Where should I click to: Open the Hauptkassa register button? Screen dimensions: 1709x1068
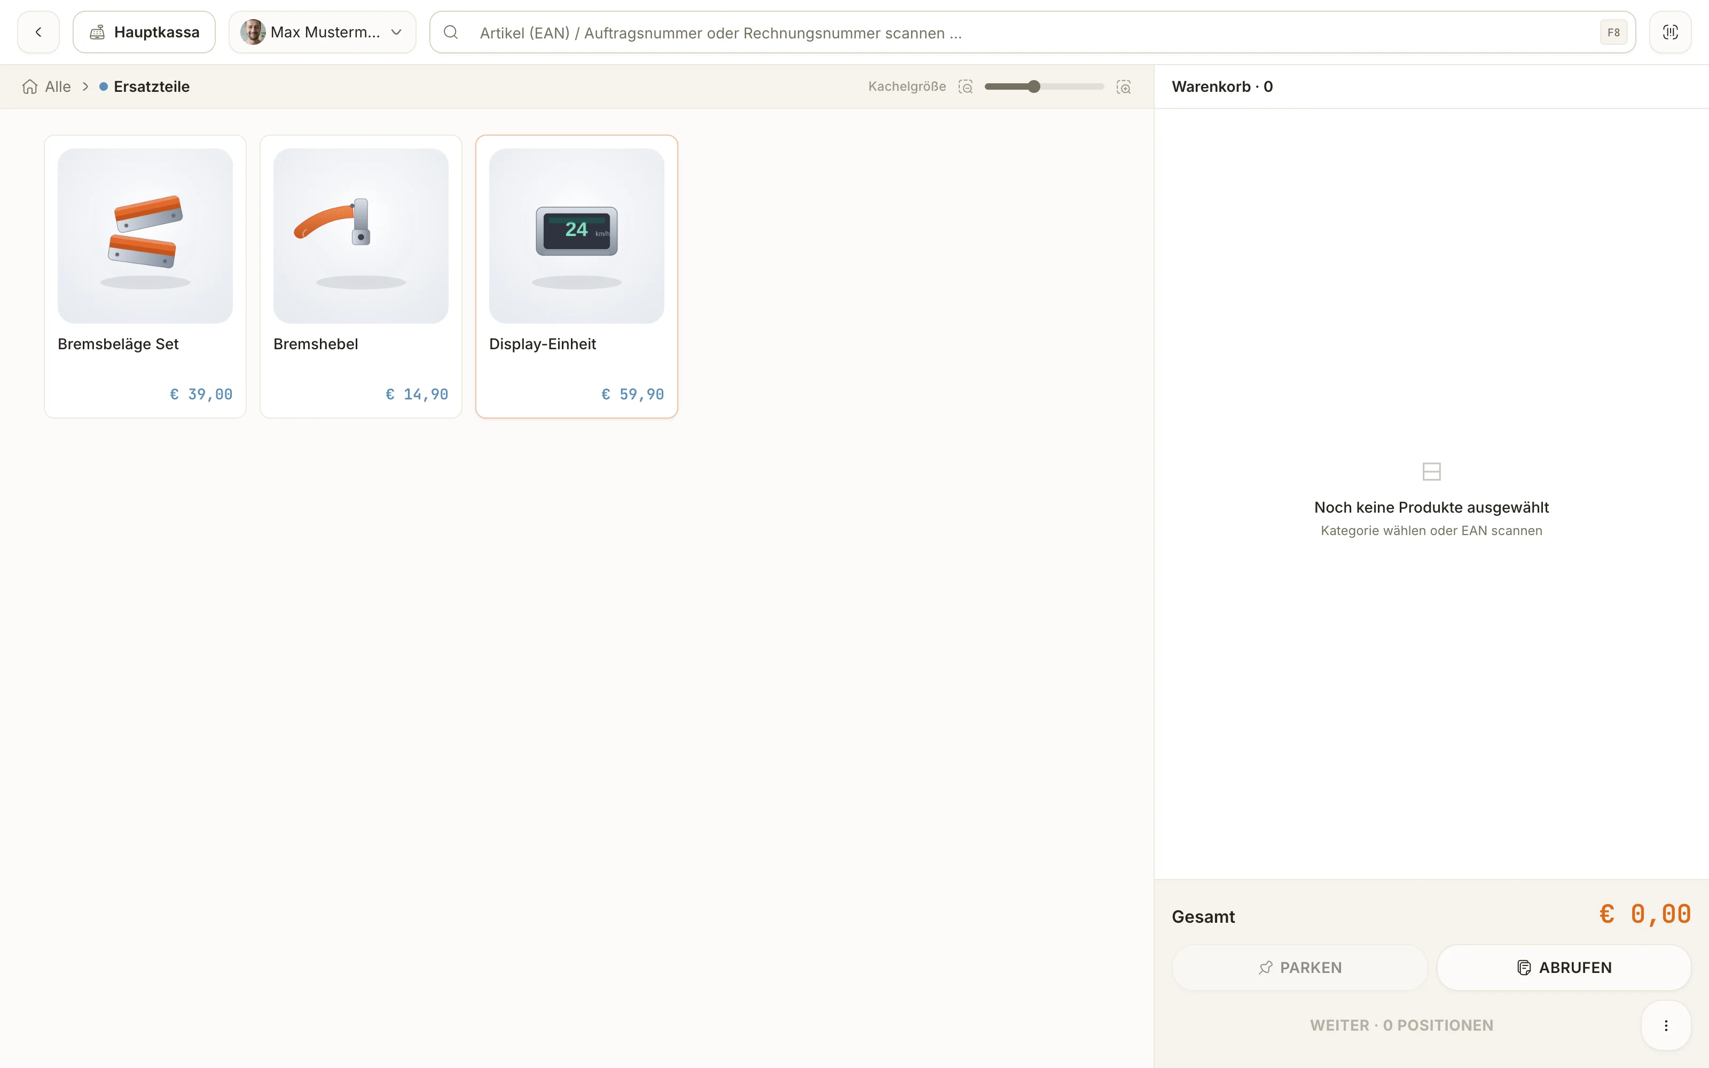point(144,32)
